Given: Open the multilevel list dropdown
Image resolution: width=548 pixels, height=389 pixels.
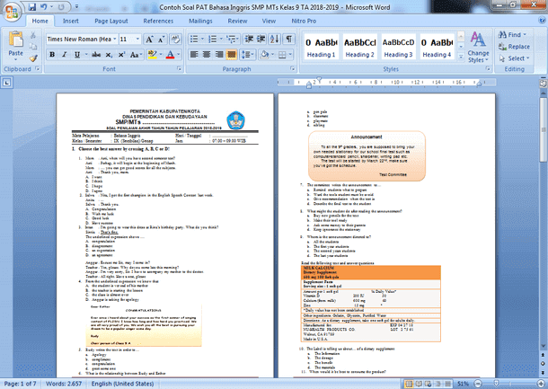Looking at the screenshot, I should click(233, 40).
